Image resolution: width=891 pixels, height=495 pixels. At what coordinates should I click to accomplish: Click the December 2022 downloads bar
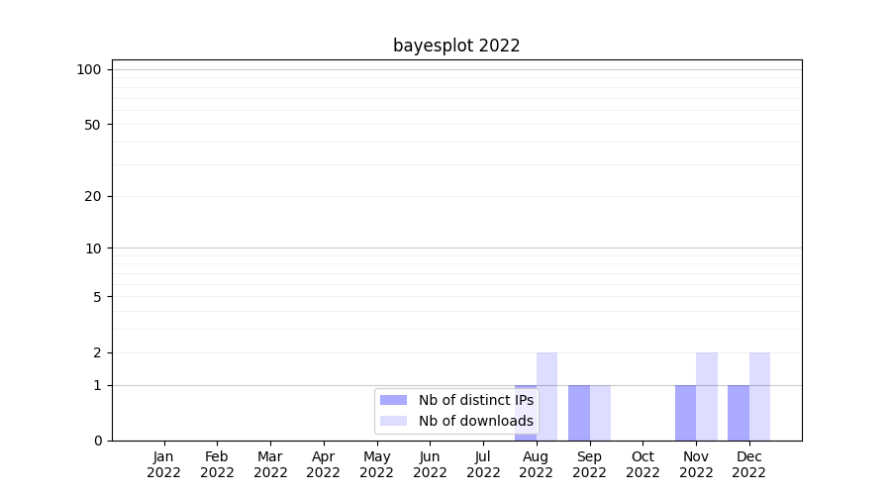point(760,396)
